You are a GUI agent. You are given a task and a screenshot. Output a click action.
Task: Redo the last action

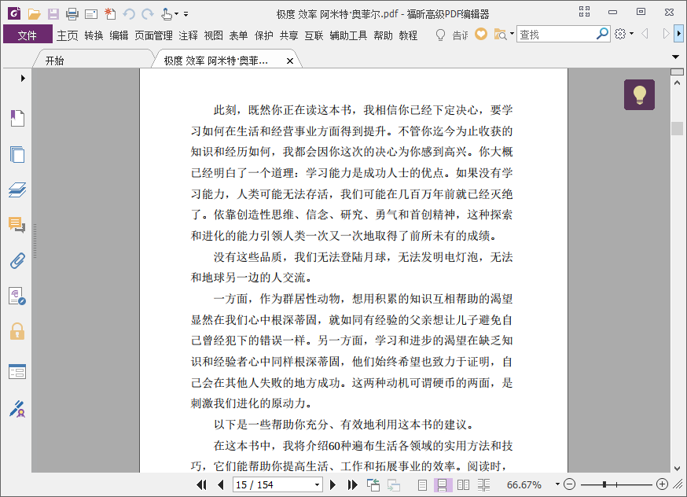pyautogui.click(x=148, y=14)
